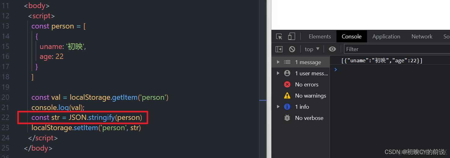Activate the inspect element picker icon
The image size is (450, 158).
[279, 37]
